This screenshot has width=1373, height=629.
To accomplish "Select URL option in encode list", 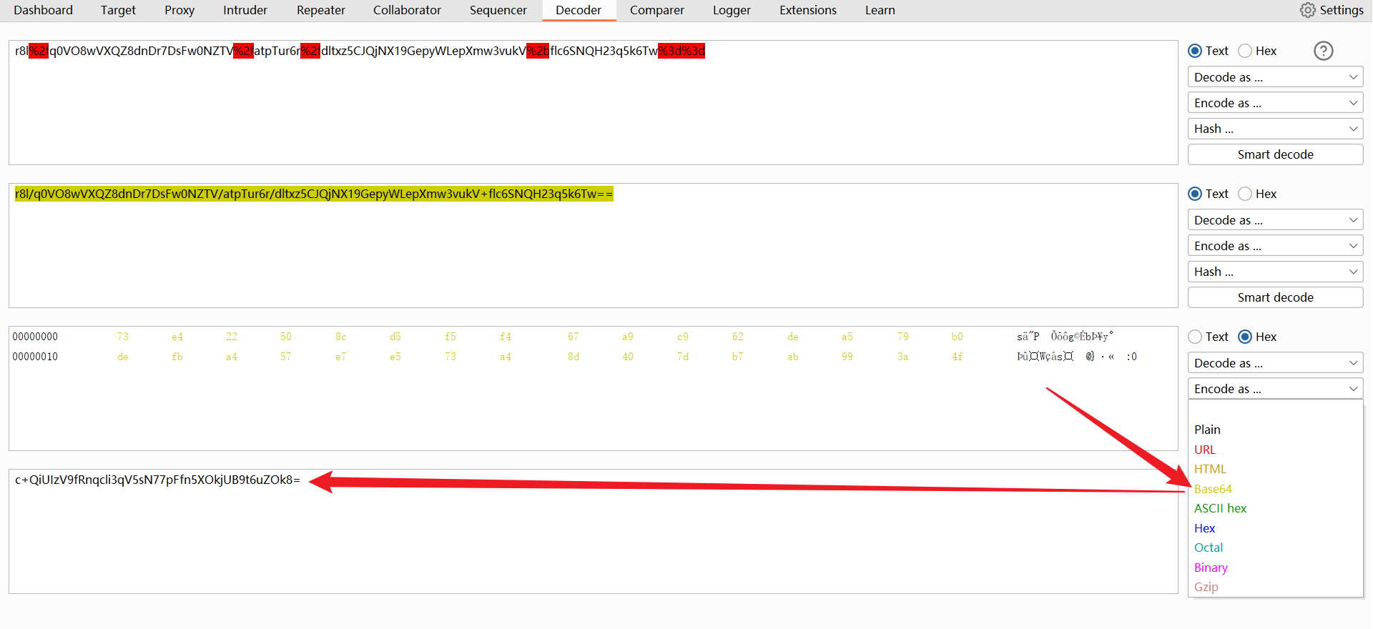I will click(x=1205, y=450).
